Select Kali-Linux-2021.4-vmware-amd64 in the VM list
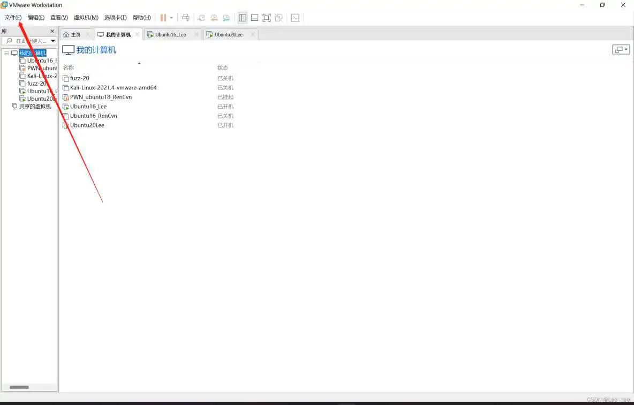 [113, 88]
